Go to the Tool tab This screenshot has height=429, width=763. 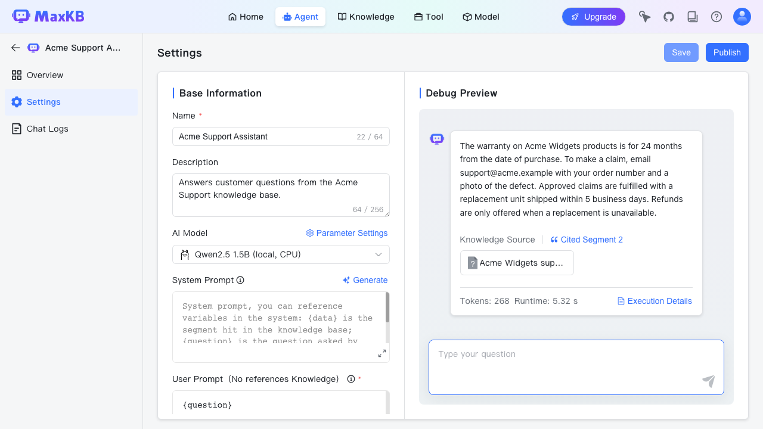click(429, 17)
